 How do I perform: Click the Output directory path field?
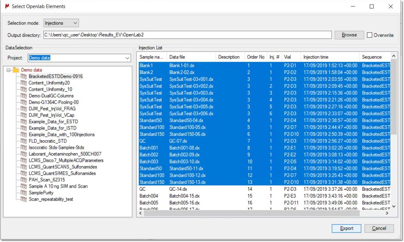pos(187,35)
